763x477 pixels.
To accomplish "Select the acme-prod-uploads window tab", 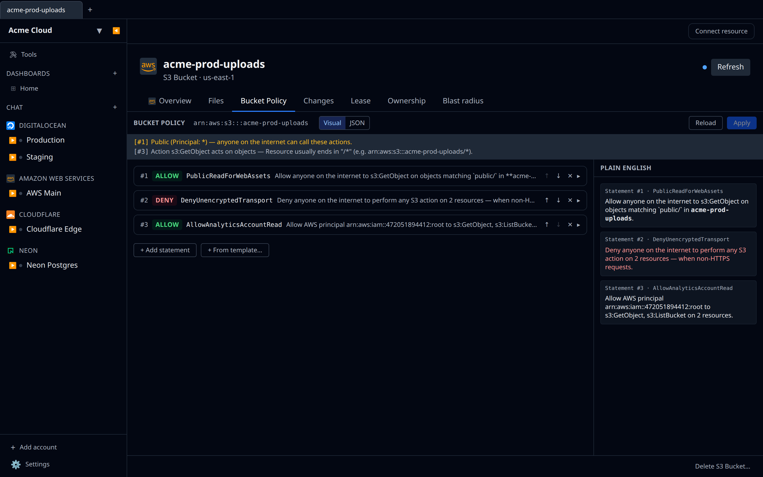I will [41, 10].
